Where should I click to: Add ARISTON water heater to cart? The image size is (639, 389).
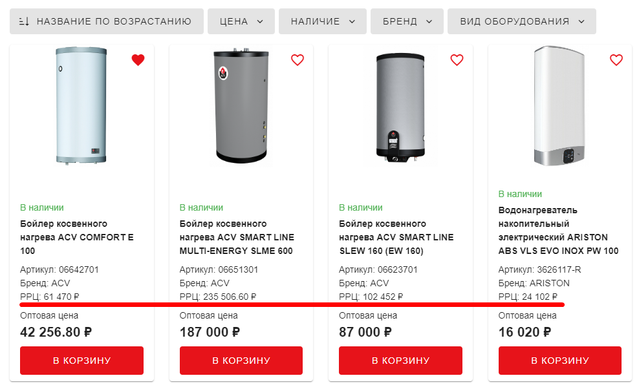(560, 361)
